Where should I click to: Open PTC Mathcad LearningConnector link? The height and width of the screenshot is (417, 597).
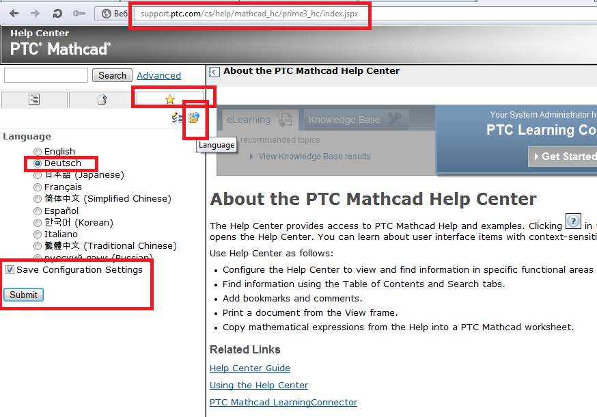283,403
